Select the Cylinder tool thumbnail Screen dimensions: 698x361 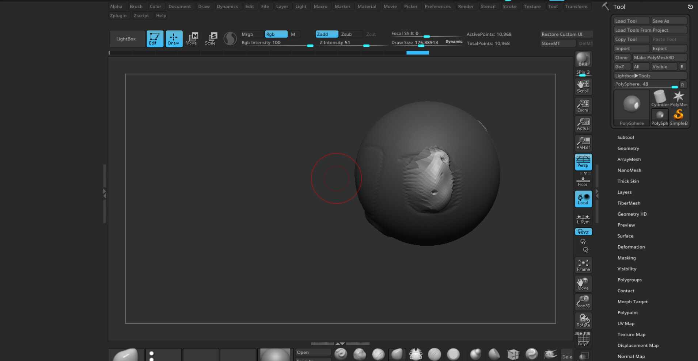click(660, 99)
